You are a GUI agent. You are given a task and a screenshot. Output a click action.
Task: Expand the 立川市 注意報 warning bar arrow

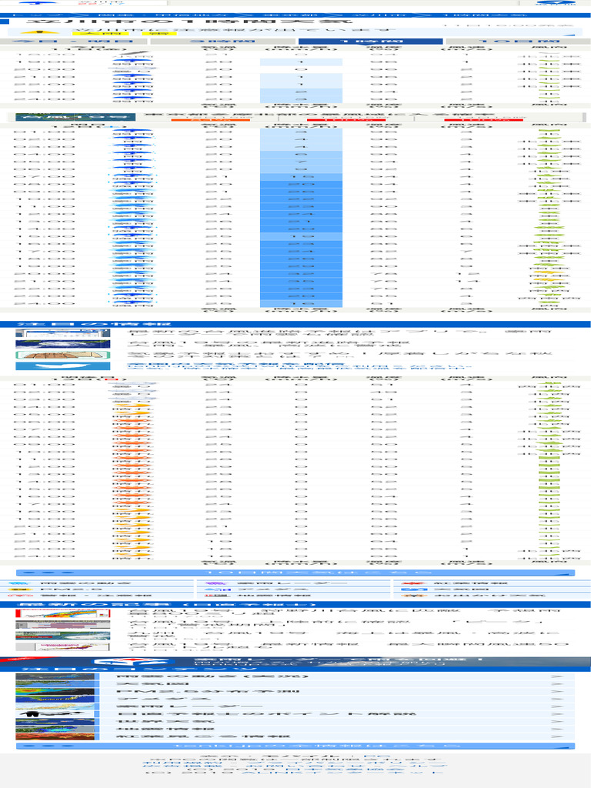(568, 35)
